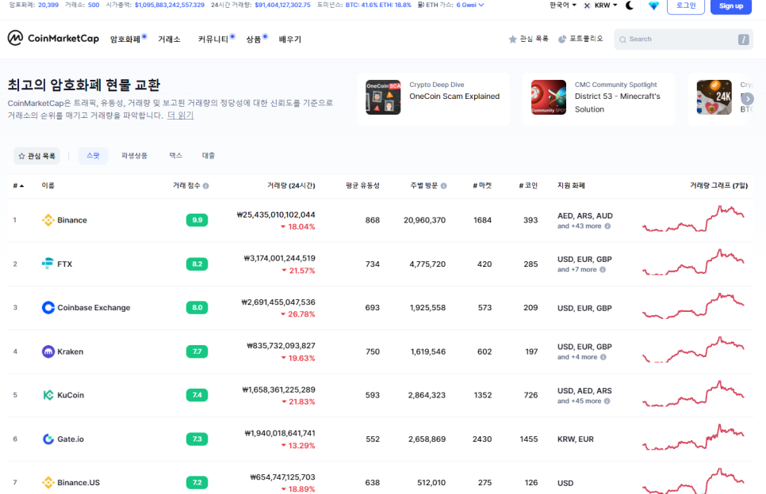The image size is (766, 494).
Task: Click the CoinMarketCap logo
Action: (53, 38)
